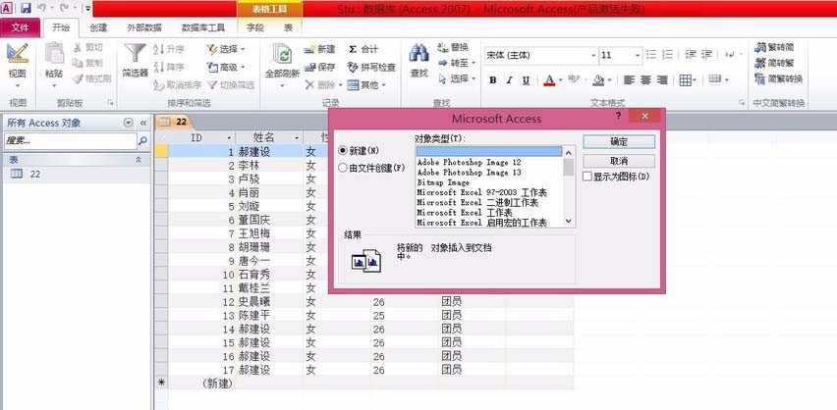Click the 查找 binoculars icon
The image size is (837, 410).
point(419,52)
